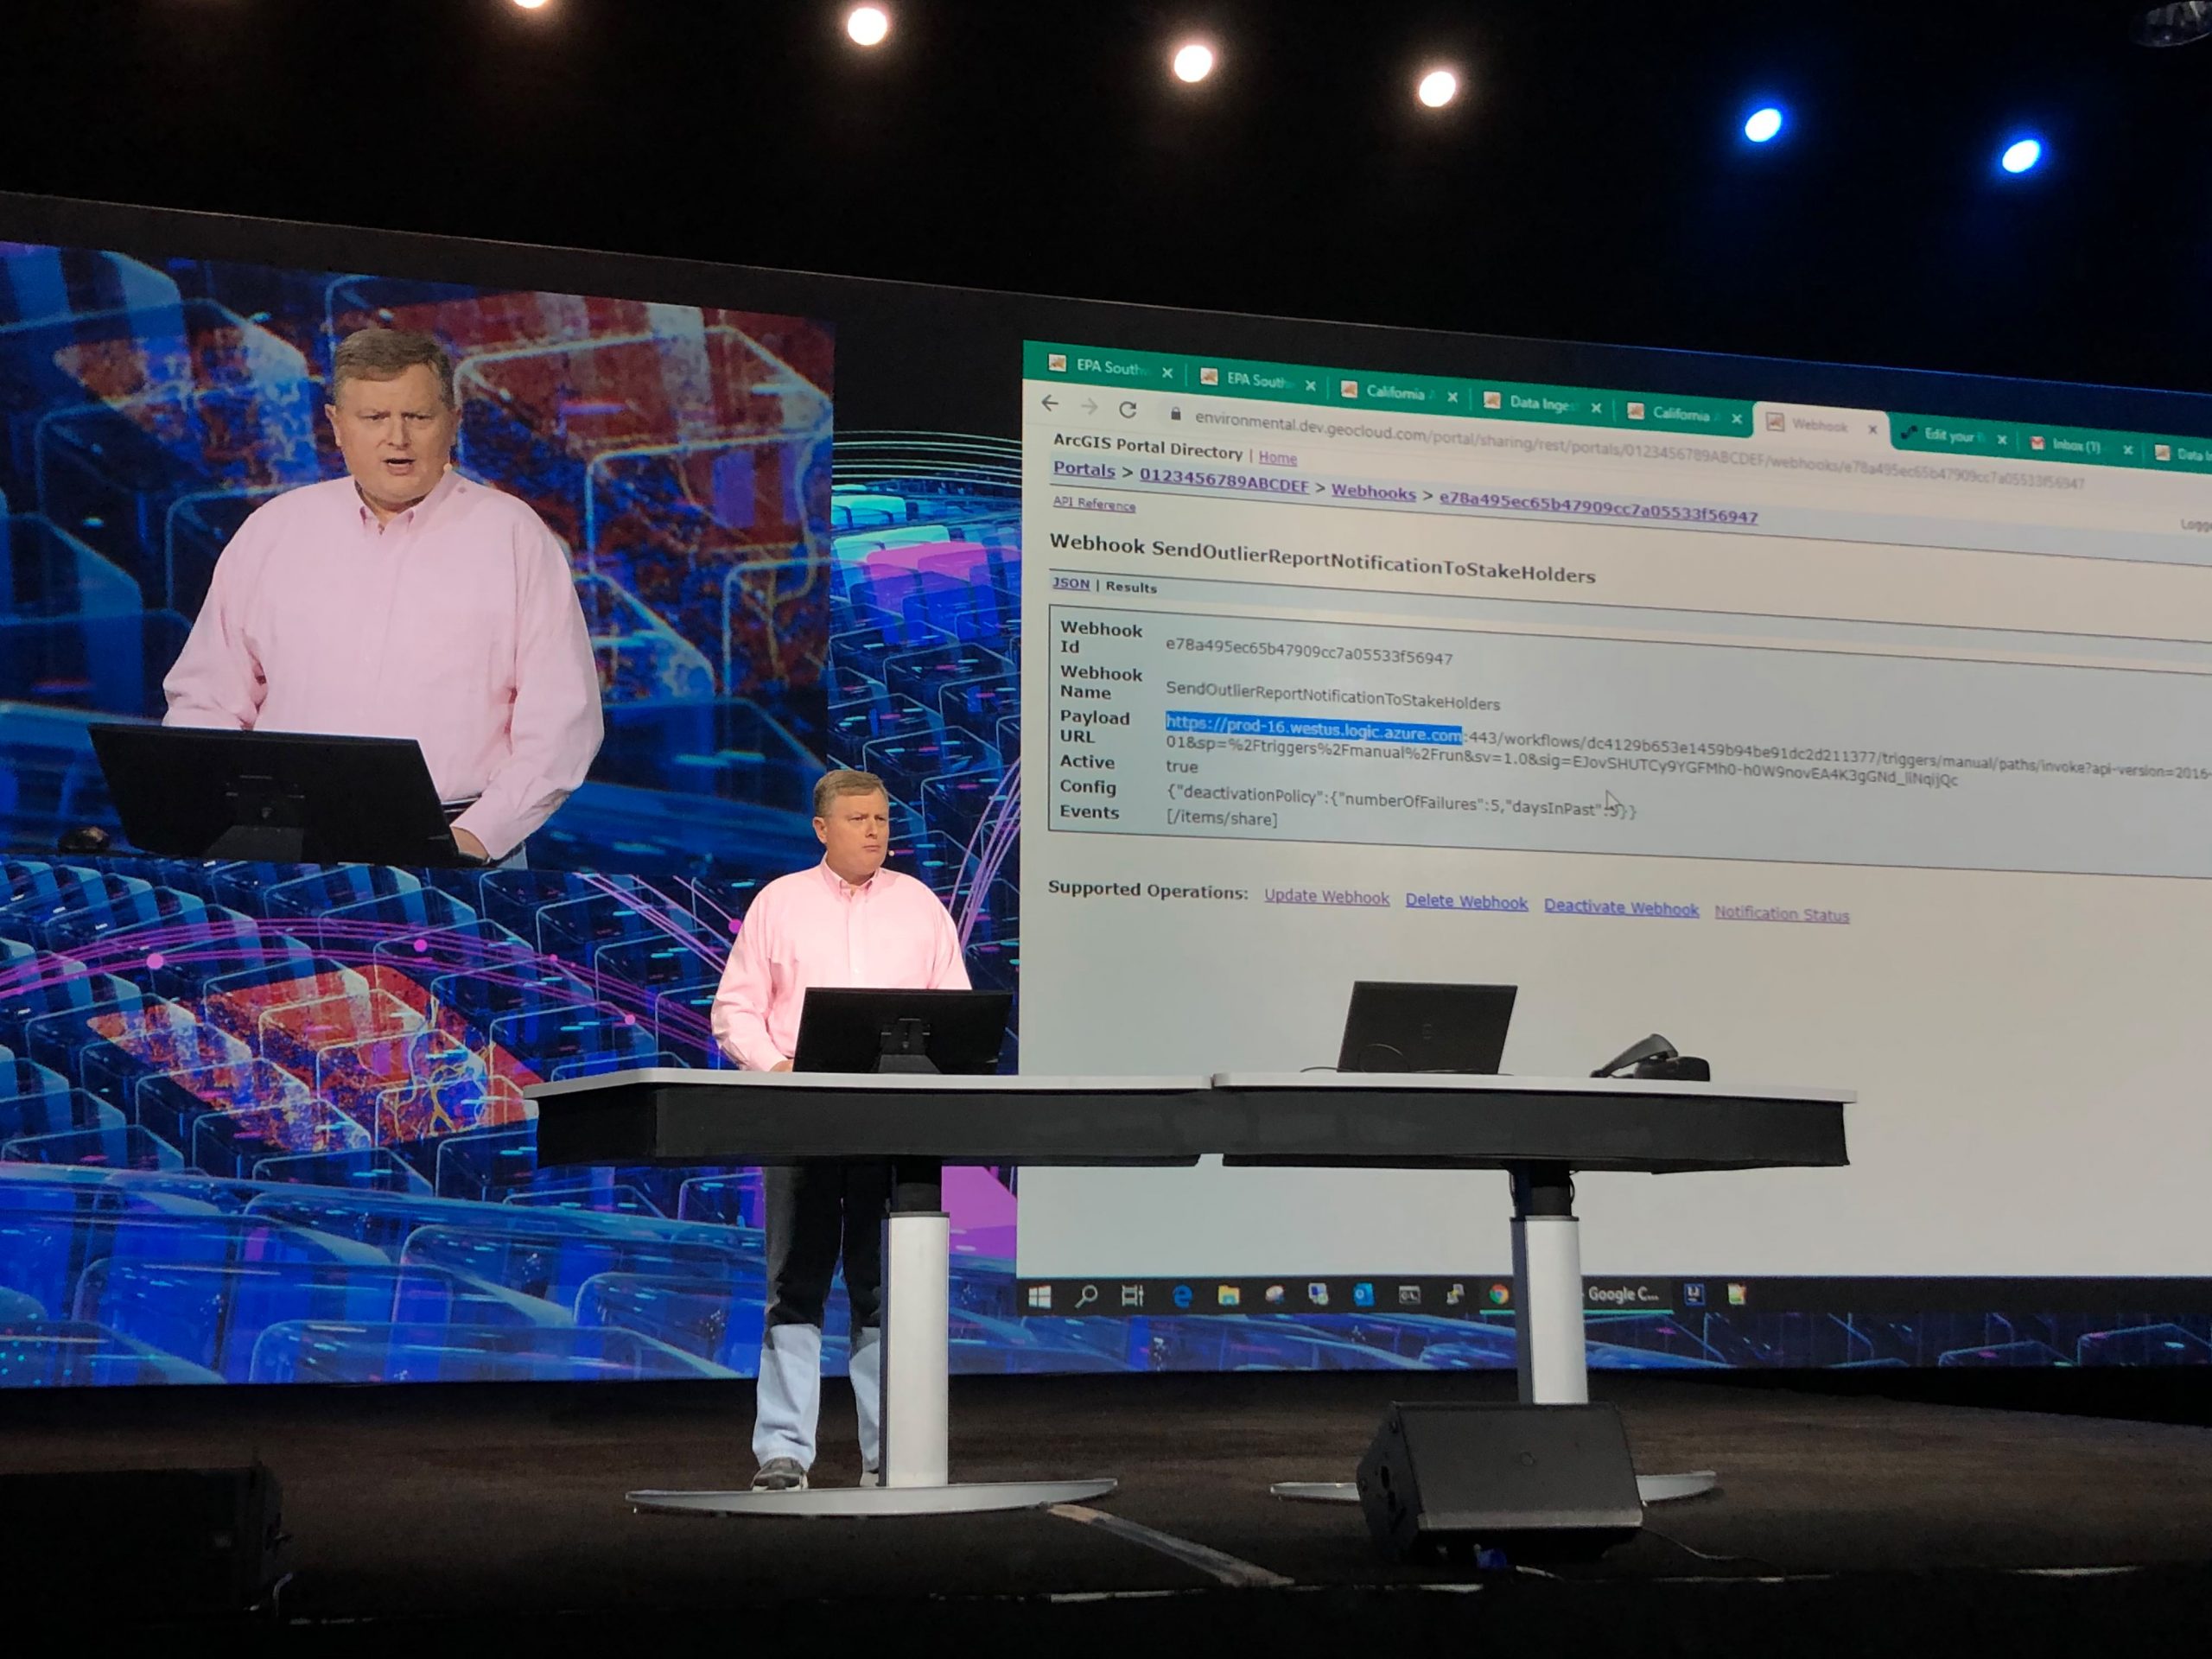Launch Edge from the taskbar

coord(1181,1297)
